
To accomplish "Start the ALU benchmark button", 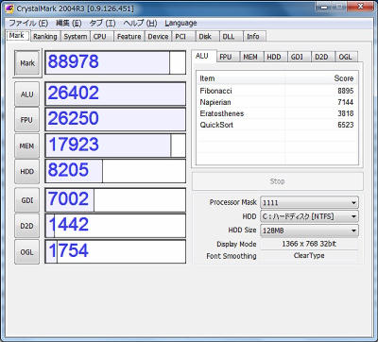I will (x=27, y=94).
